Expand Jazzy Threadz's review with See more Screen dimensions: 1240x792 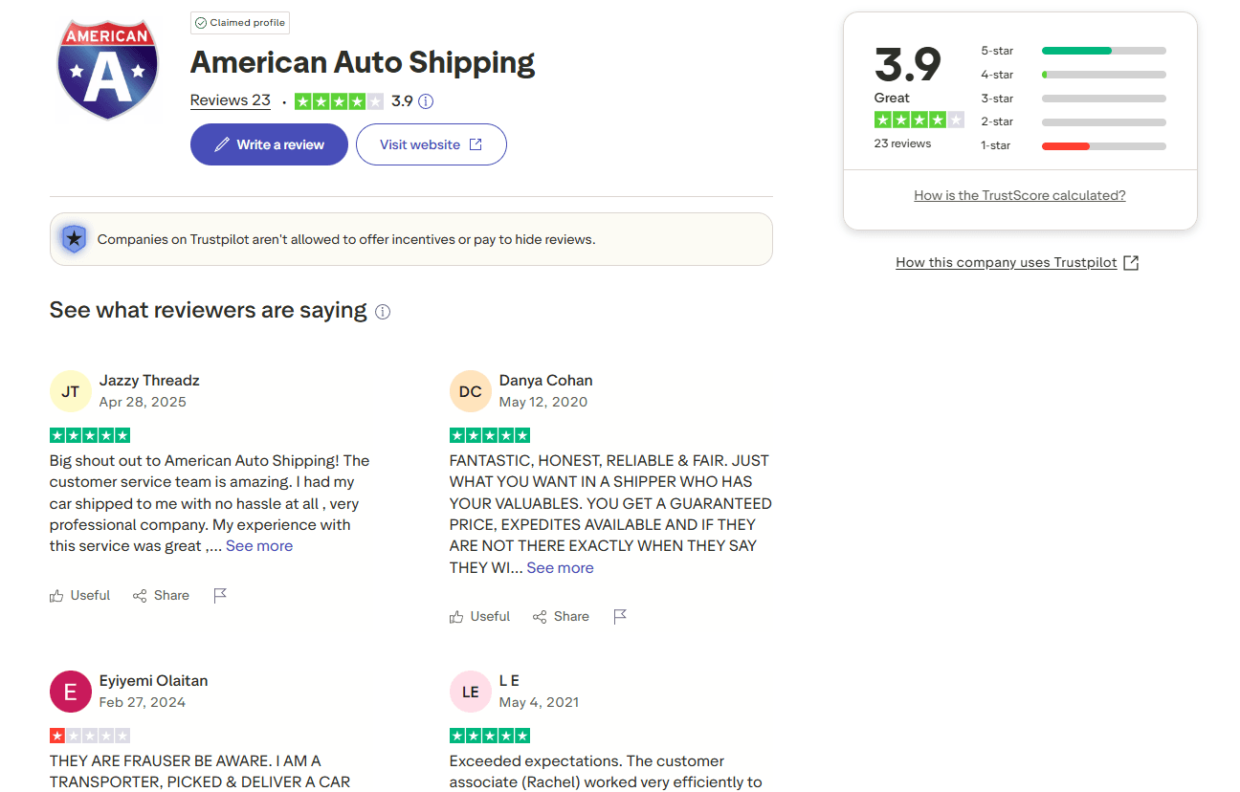click(259, 546)
